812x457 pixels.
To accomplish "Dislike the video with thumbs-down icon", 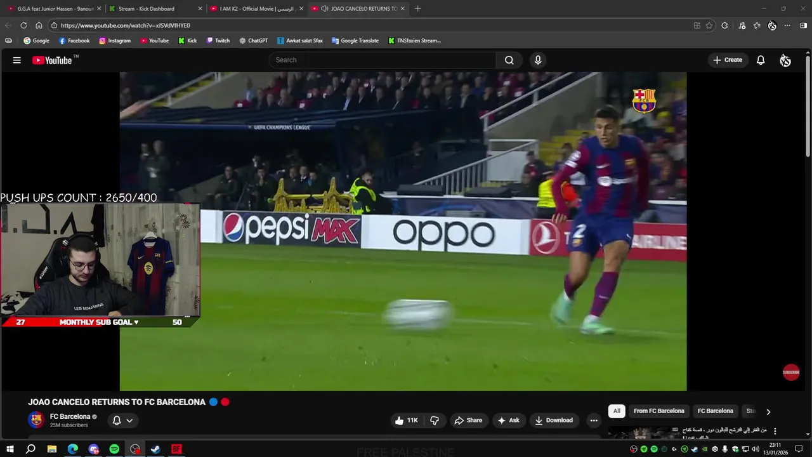I will click(x=435, y=420).
